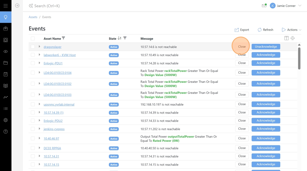Click the help question mark icon
Image resolution: width=307 pixels, height=171 pixels.
click(x=6, y=132)
